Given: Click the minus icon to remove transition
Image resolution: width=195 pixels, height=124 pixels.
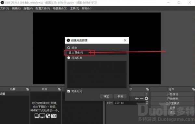Looking at the screenshot, I should point(141,98).
